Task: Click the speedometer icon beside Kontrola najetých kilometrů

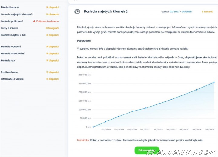Action: coord(77,11)
